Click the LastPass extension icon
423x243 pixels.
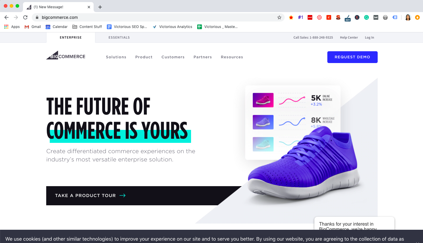pos(310,17)
